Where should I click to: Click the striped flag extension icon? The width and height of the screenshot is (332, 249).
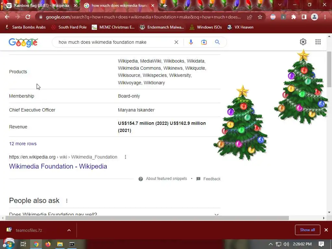coord(273,17)
